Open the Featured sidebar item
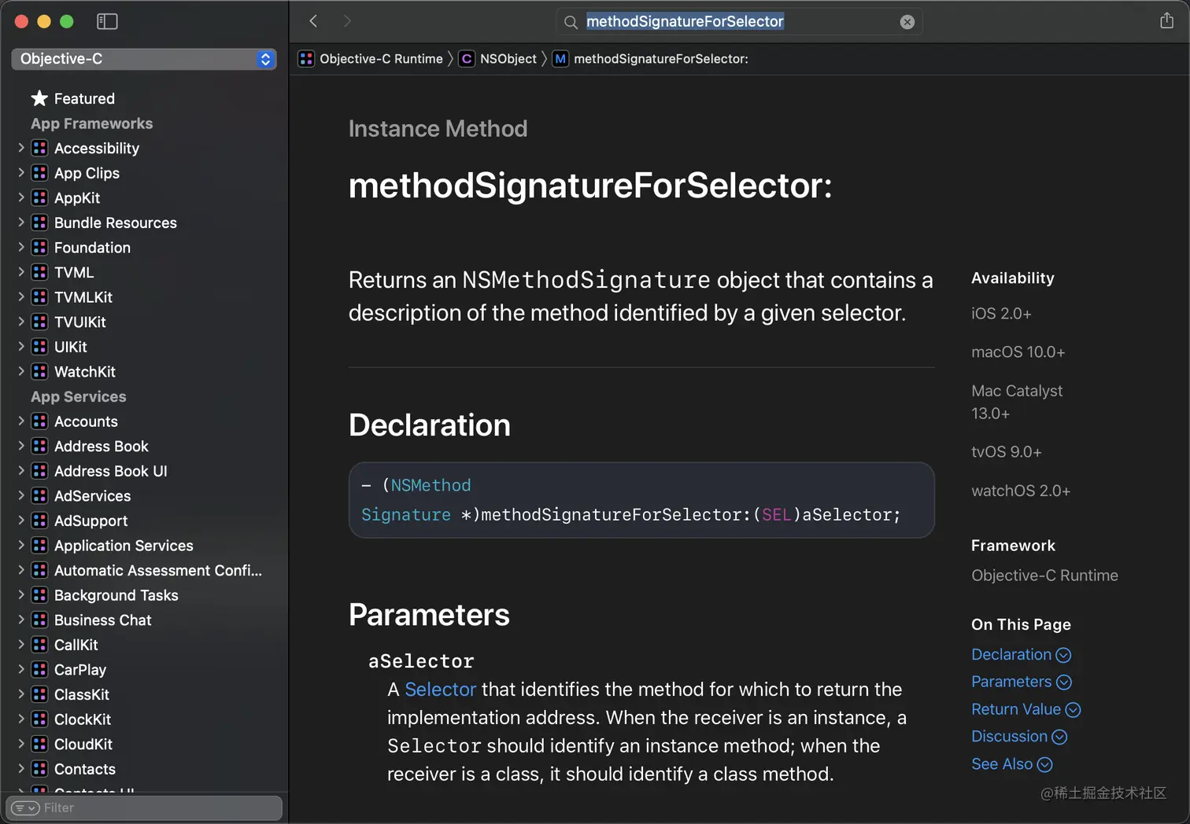The image size is (1190, 824). click(x=84, y=98)
